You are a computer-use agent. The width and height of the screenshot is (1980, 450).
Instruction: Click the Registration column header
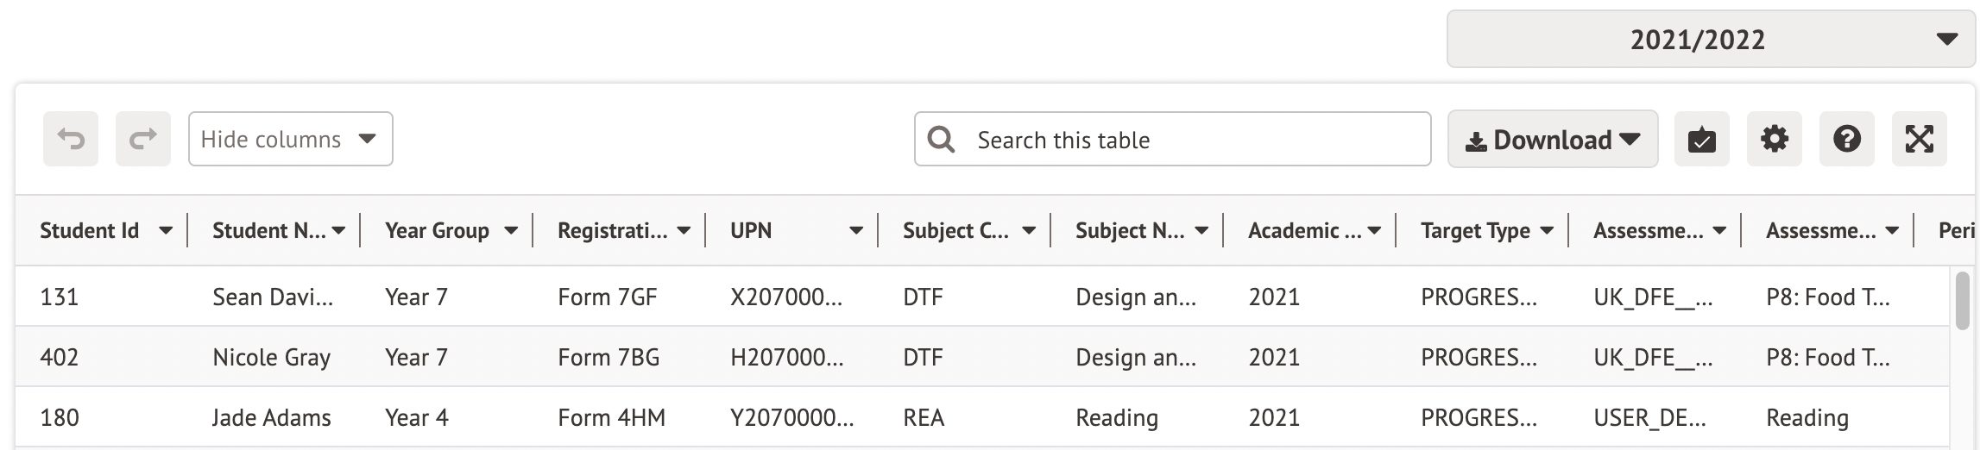pos(612,231)
